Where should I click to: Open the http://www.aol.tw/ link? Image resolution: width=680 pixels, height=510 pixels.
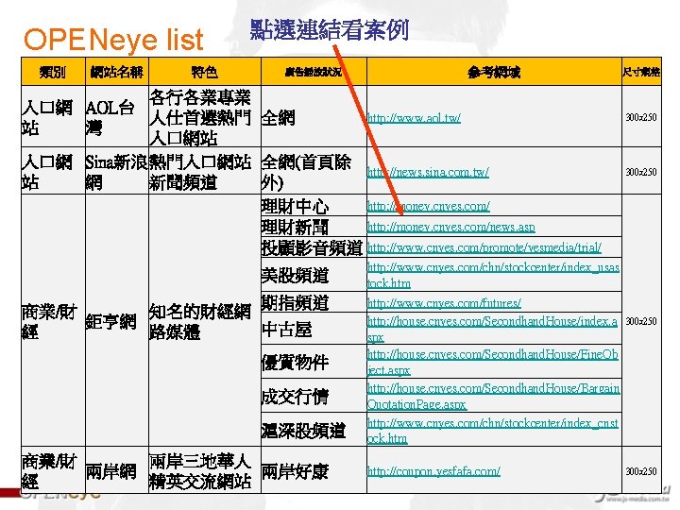point(414,117)
